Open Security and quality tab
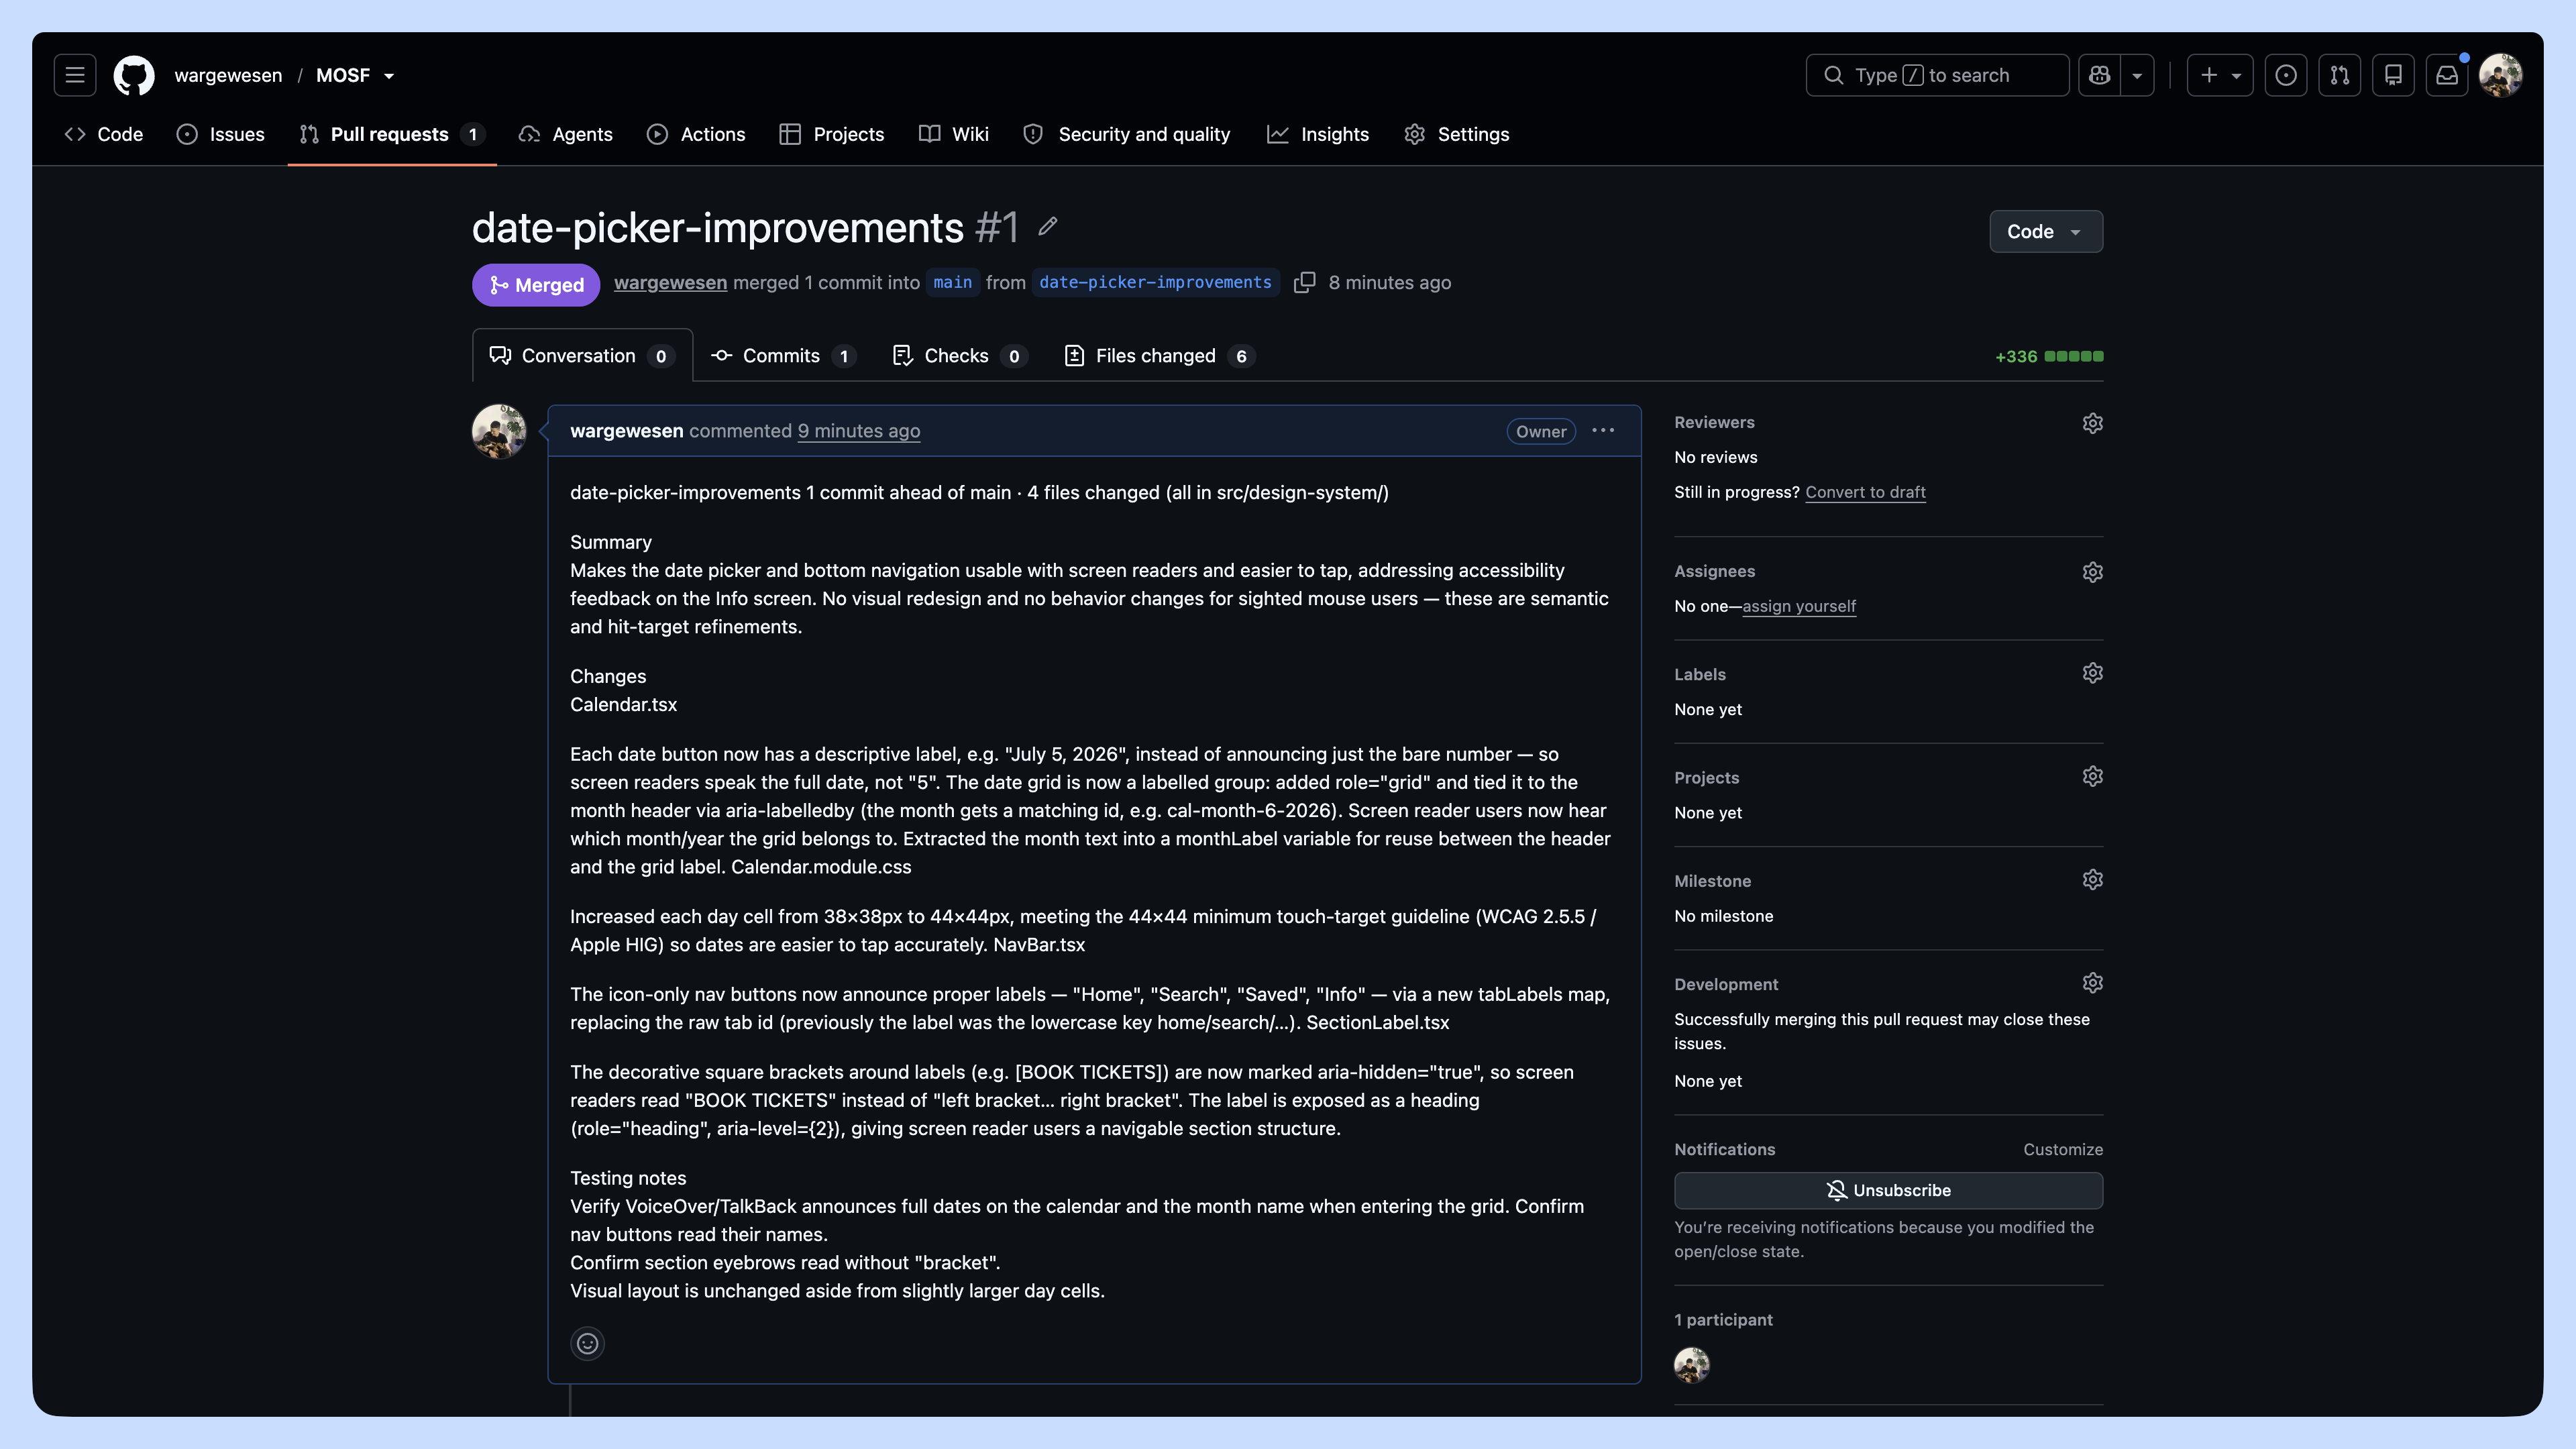Viewport: 2576px width, 1449px height. point(1127,134)
